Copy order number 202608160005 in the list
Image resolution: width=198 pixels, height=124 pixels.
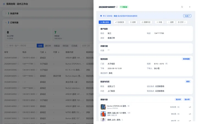18,76
